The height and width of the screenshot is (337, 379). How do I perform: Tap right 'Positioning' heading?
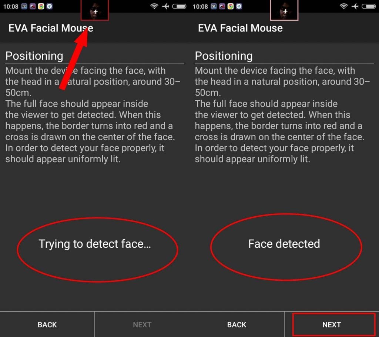[224, 56]
